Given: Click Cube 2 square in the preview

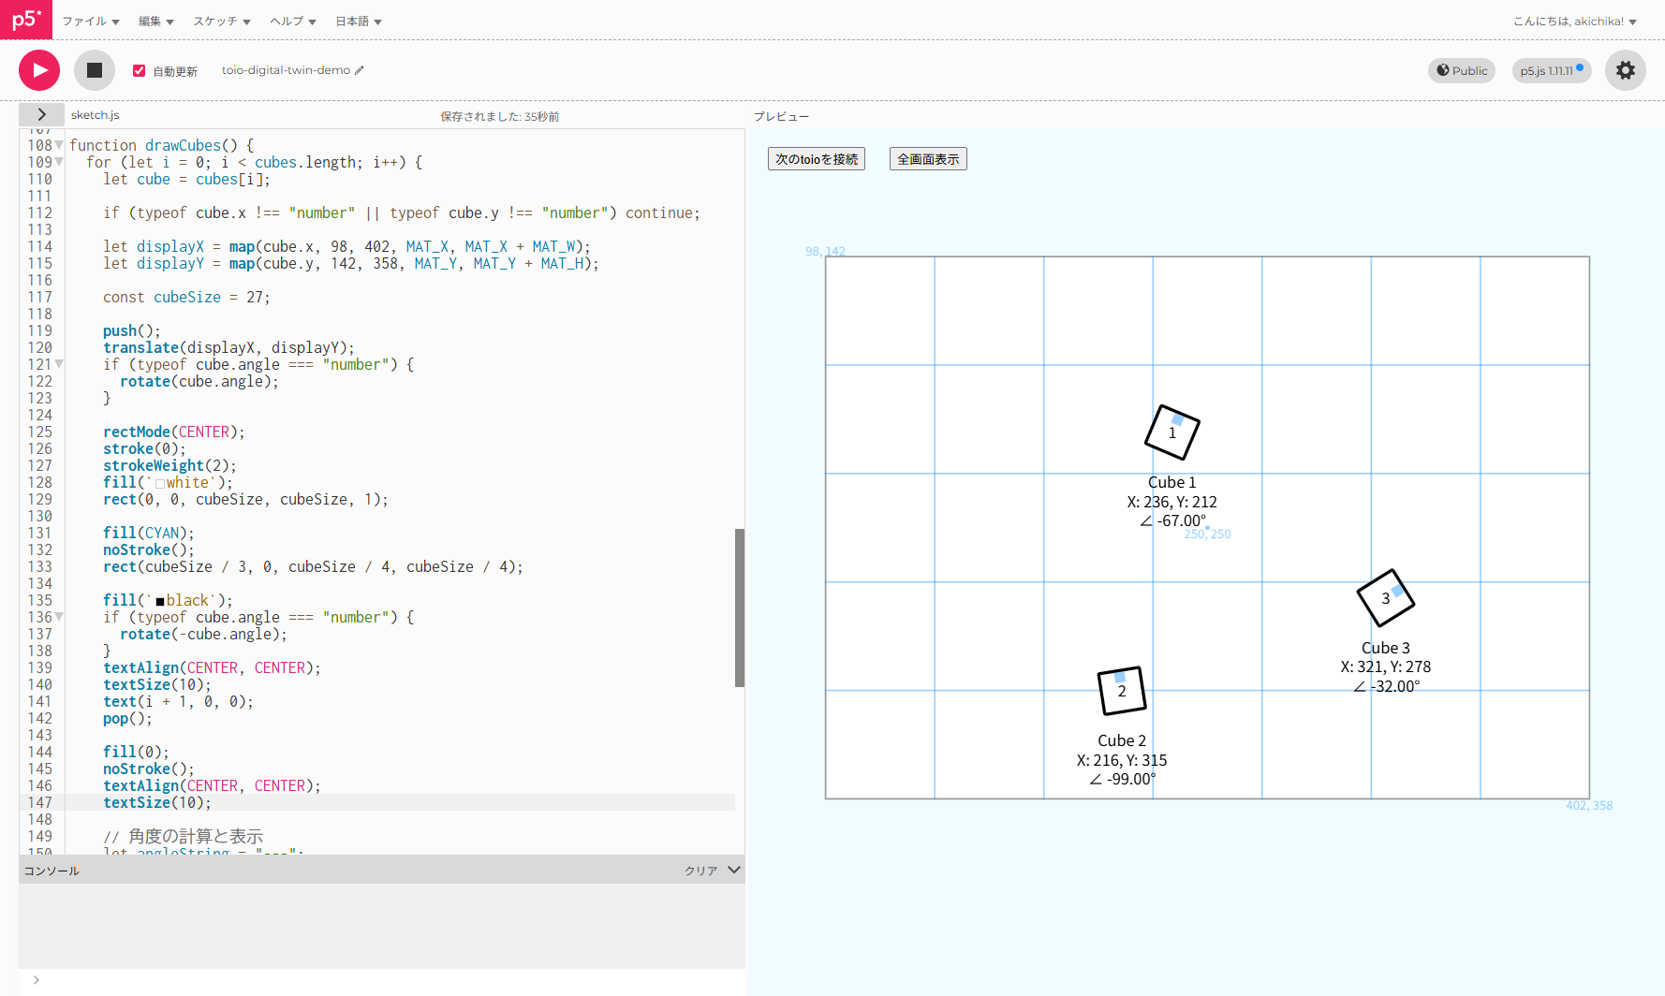Looking at the screenshot, I should [1122, 691].
